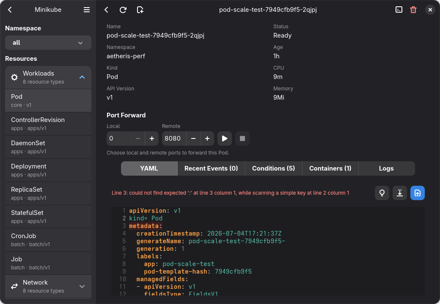440x304 pixels.
Task: Click the Remote port field showing 8080
Action: (174, 138)
